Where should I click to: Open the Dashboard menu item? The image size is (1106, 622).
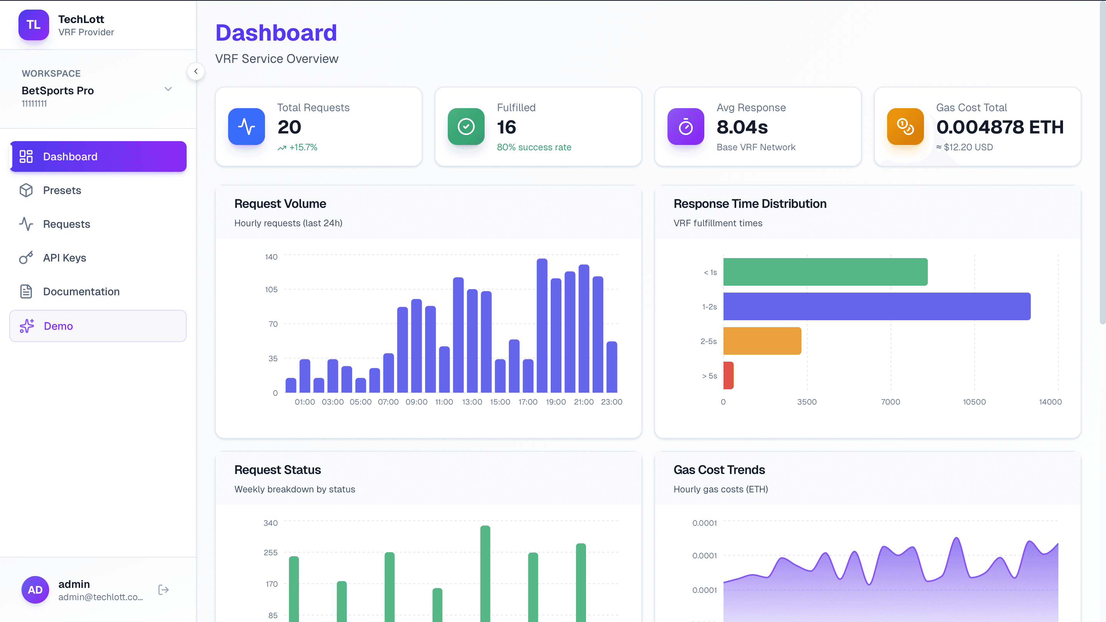[98, 156]
